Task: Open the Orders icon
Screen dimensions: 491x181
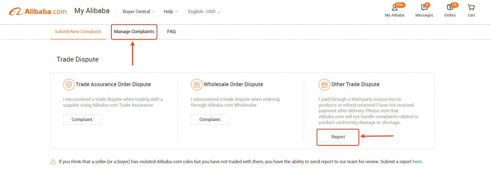Action: [450, 7]
